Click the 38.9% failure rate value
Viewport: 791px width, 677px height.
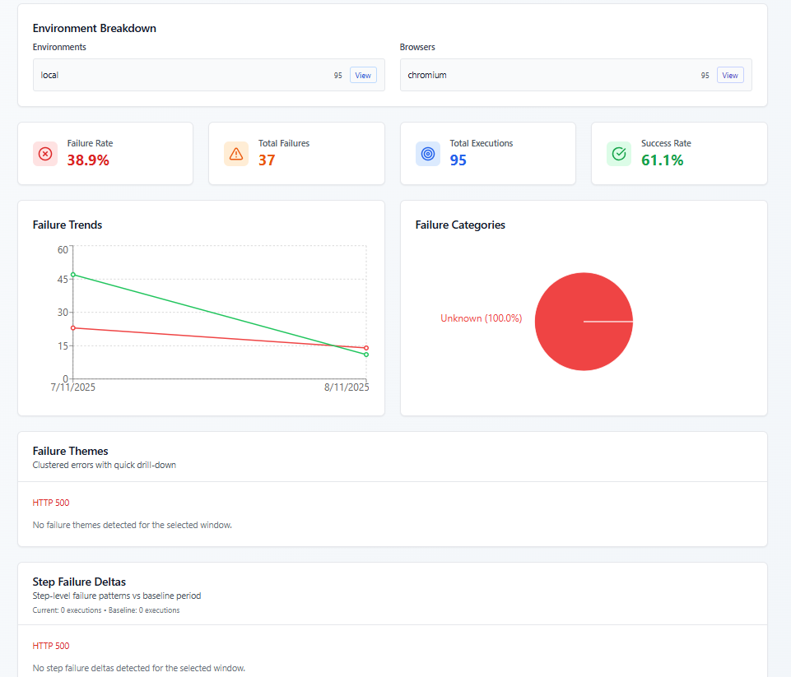88,160
